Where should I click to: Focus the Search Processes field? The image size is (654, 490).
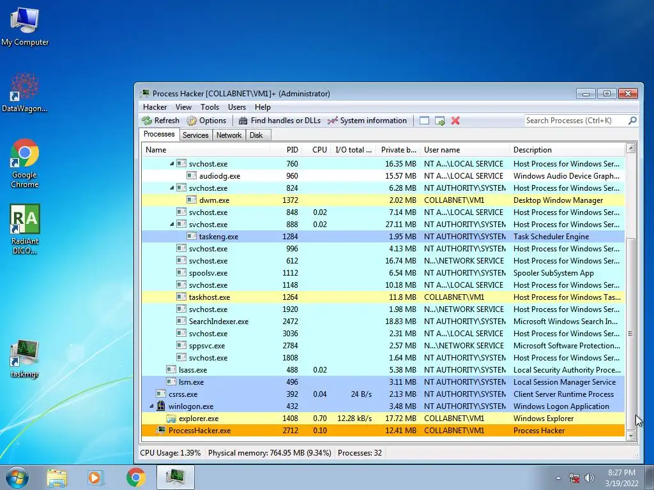coord(576,121)
